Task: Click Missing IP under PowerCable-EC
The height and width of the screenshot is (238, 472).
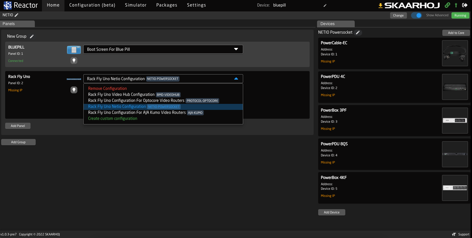Action: pyautogui.click(x=328, y=61)
